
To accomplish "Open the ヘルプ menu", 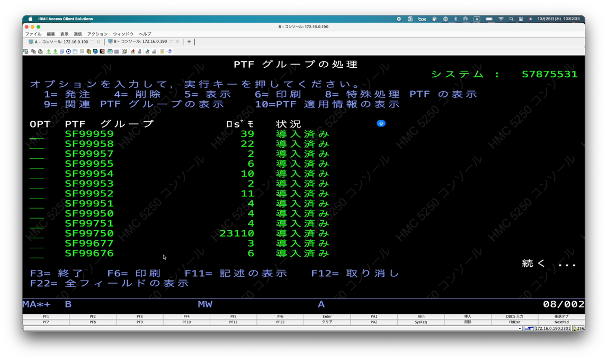I will [x=145, y=34].
